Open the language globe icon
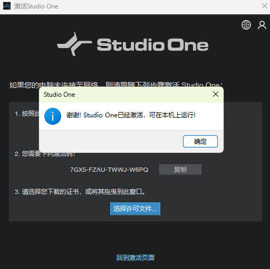Viewport: 270px width, 269px height. tap(246, 25)
